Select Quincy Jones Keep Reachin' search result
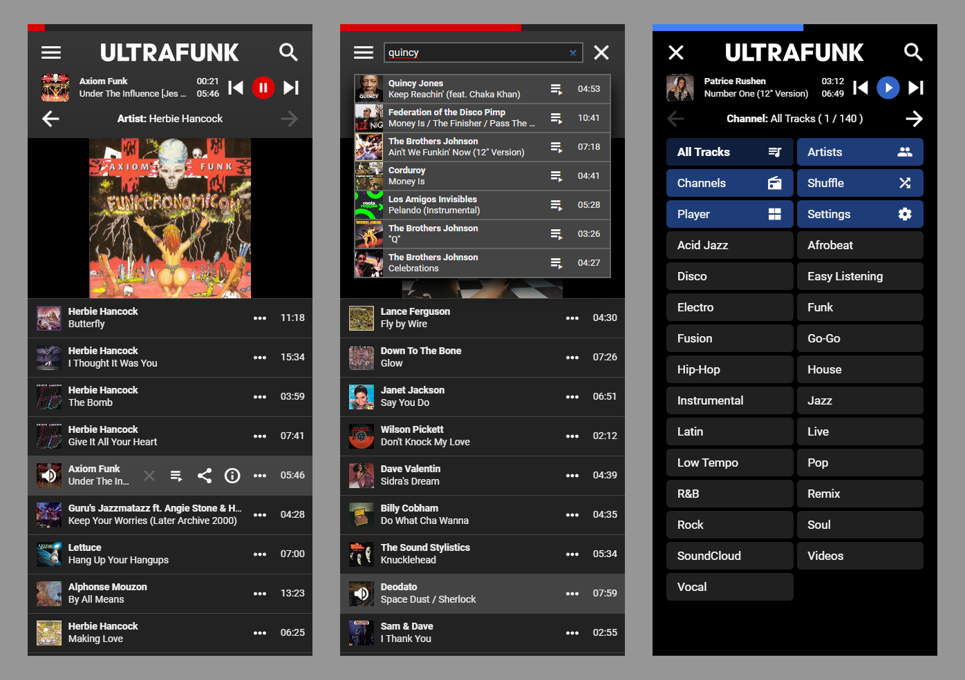 click(x=482, y=89)
